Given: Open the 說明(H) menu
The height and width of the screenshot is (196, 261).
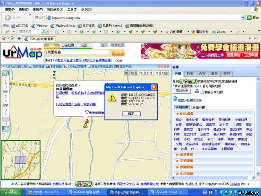Looking at the screenshot, I should (86, 9).
